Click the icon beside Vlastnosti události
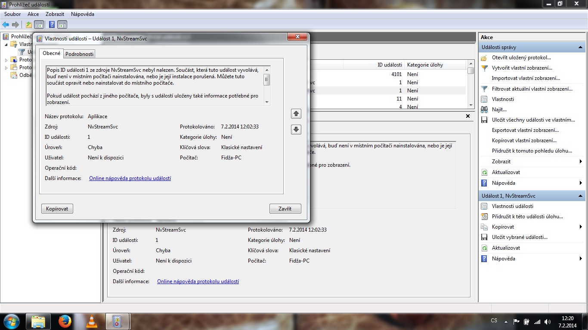This screenshot has width=588, height=330. (484, 206)
